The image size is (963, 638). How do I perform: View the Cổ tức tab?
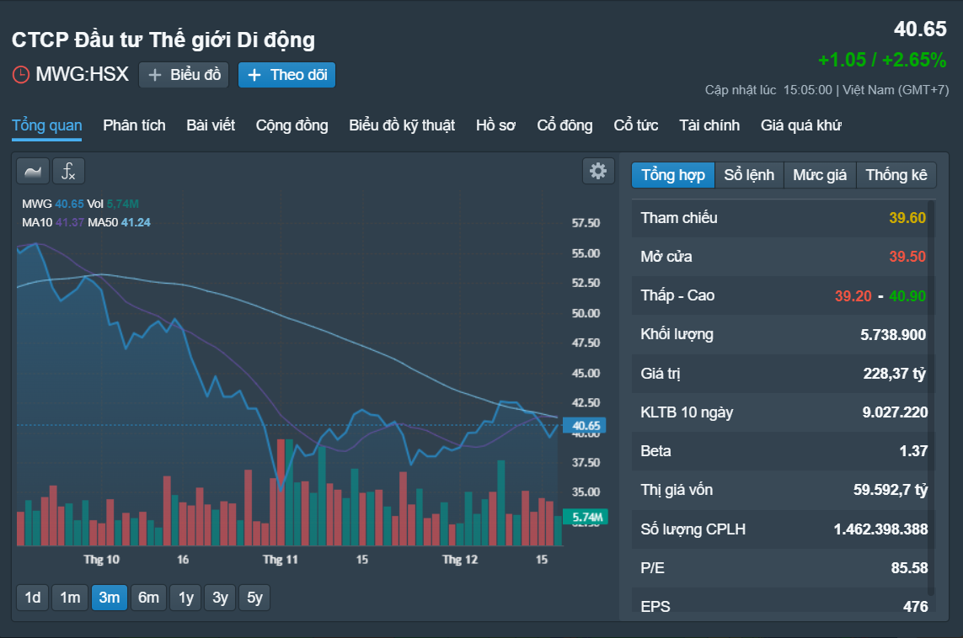click(x=635, y=125)
